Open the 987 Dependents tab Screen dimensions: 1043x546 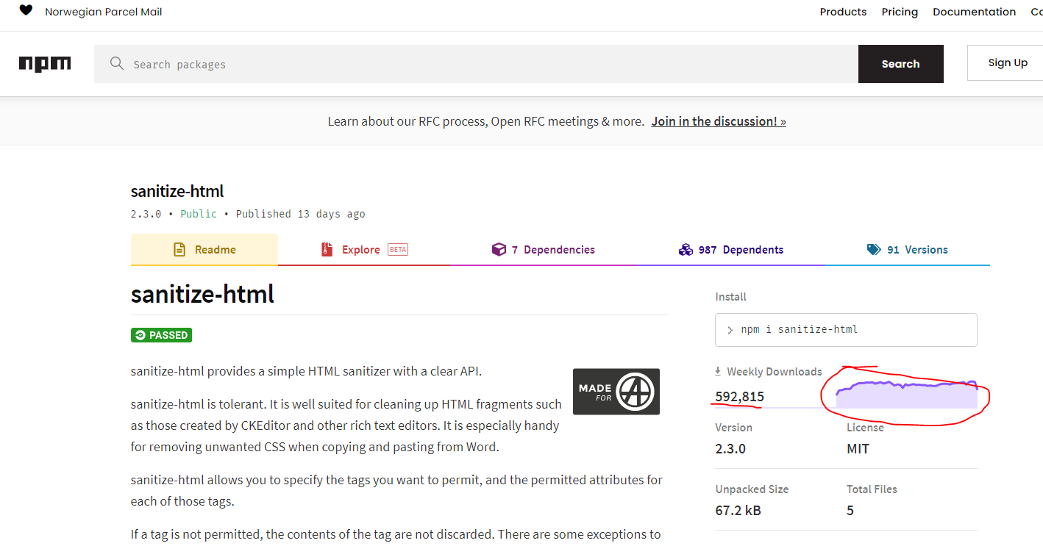[730, 250]
